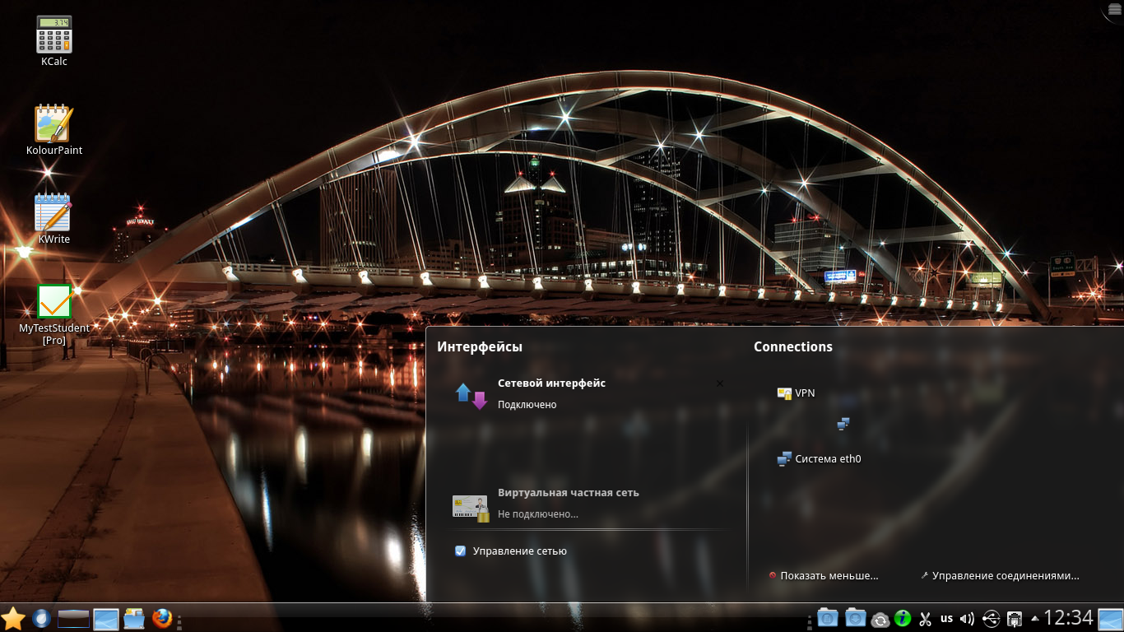Open MyTestStudent [Pro] desktop icon
Image resolution: width=1124 pixels, height=632 pixels.
54,303
